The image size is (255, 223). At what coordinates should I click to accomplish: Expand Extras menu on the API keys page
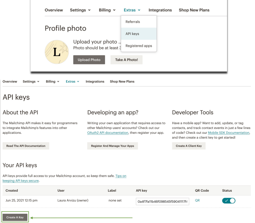click(72, 81)
